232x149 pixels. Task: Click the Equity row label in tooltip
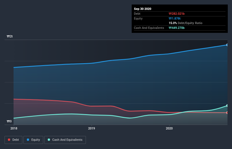tap(138, 18)
